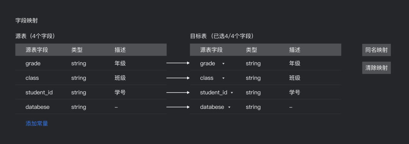Expand the student_id target field dropdown
409x144 pixels.
click(x=232, y=93)
